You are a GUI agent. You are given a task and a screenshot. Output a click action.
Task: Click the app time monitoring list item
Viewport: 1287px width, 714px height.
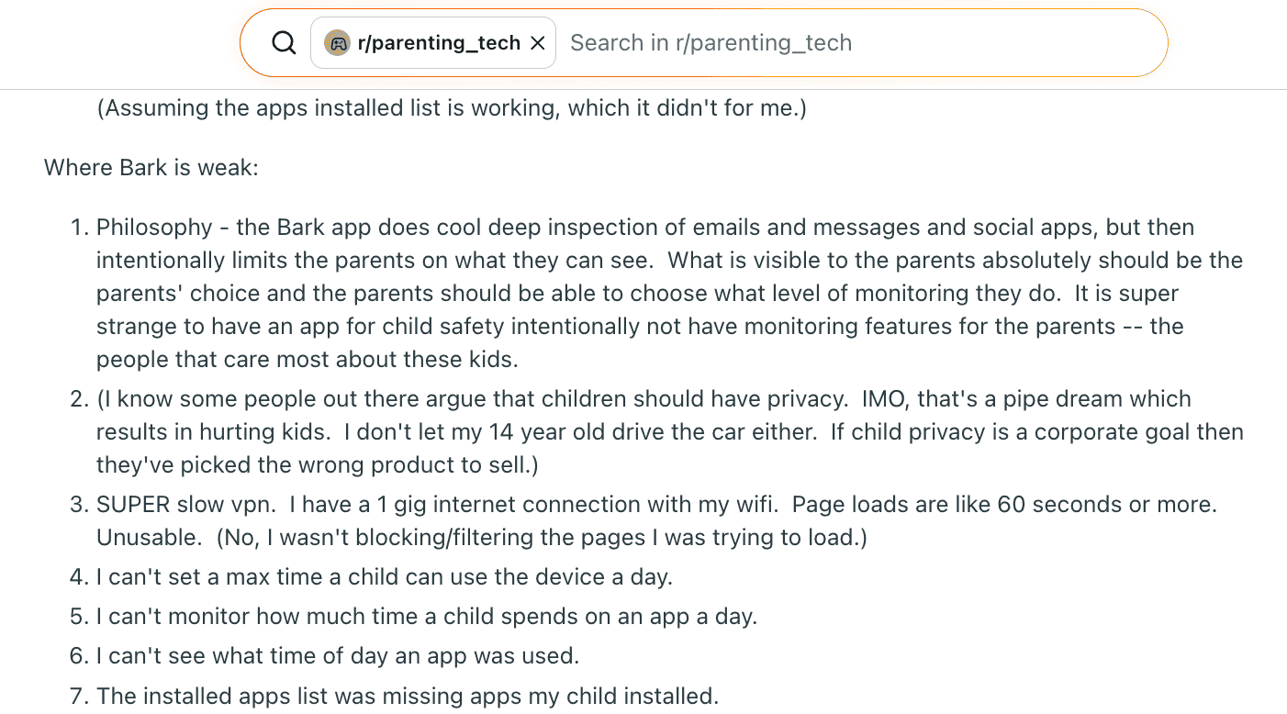(426, 616)
